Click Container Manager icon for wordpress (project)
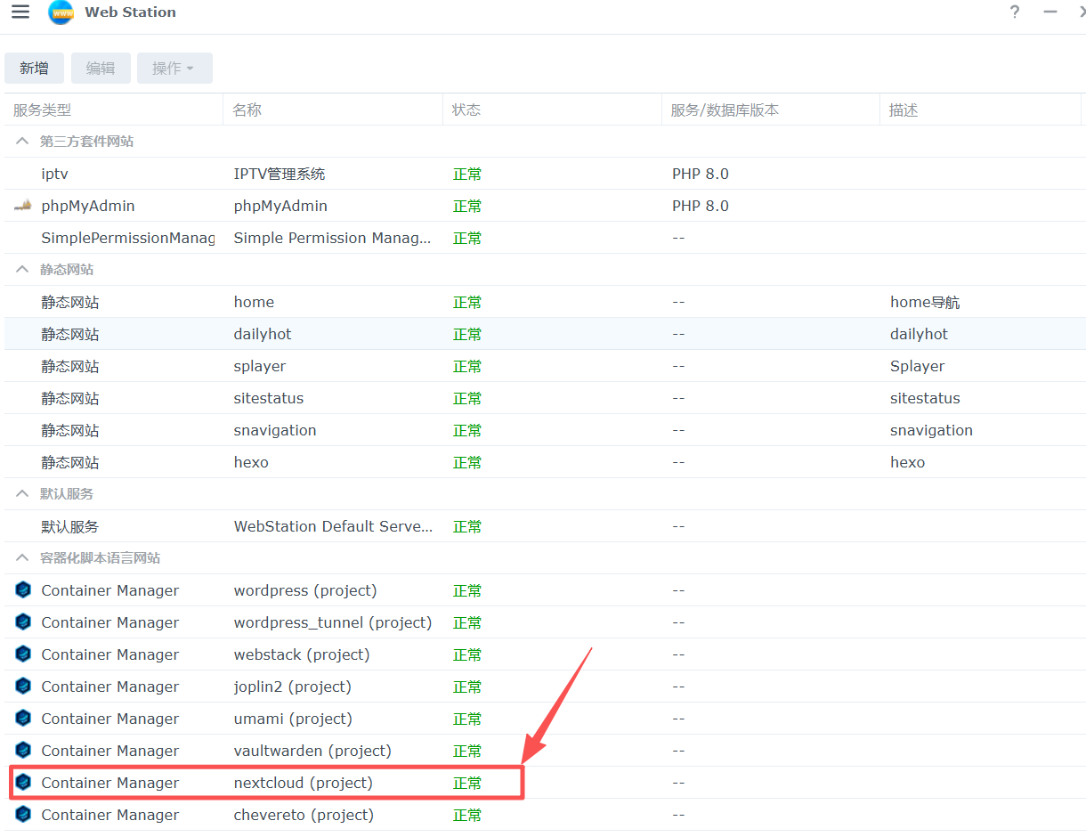This screenshot has height=837, width=1086. click(23, 590)
